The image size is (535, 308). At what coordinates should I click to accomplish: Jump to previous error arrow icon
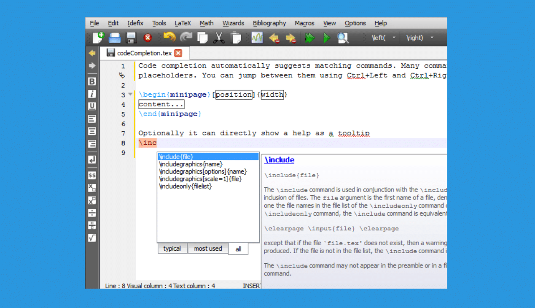[274, 38]
